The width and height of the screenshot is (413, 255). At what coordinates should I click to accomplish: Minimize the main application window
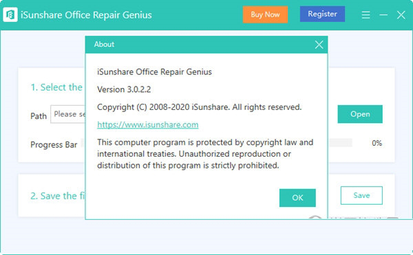tap(383, 15)
